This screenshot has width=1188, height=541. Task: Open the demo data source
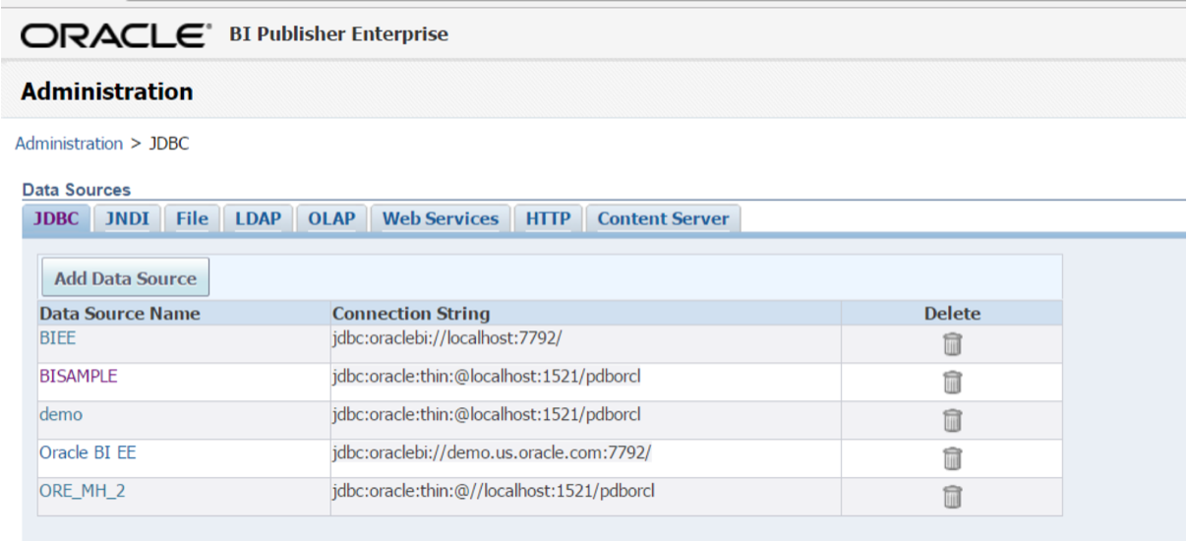(61, 414)
